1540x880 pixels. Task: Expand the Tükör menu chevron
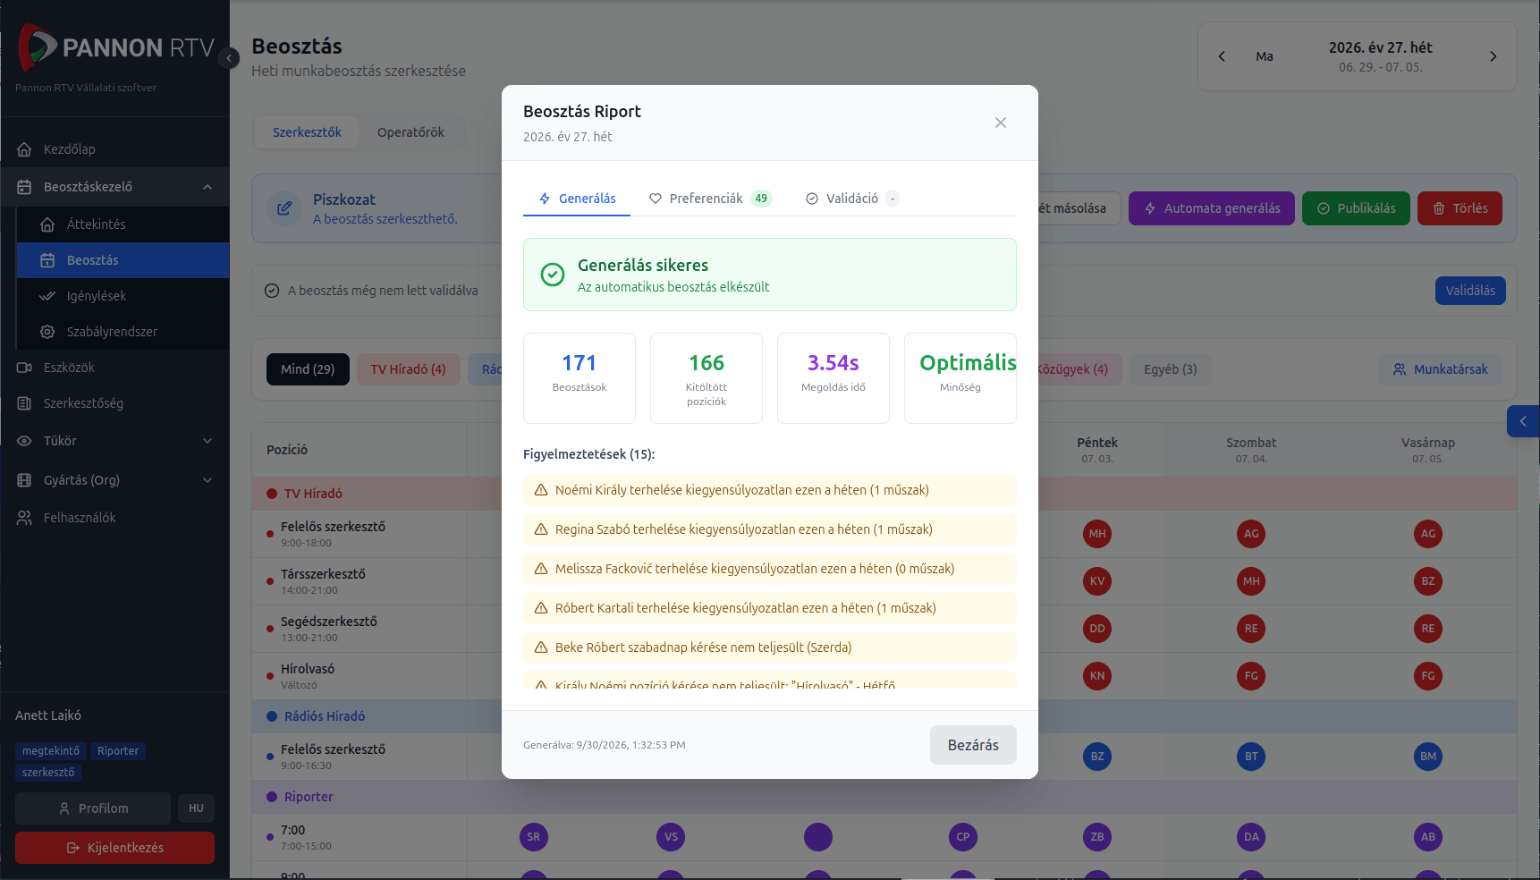click(x=207, y=441)
